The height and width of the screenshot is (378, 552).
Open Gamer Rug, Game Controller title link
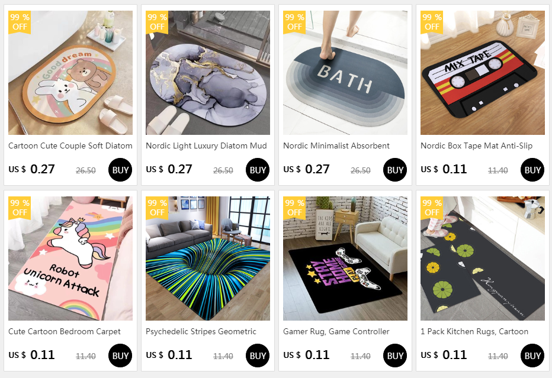pos(336,331)
